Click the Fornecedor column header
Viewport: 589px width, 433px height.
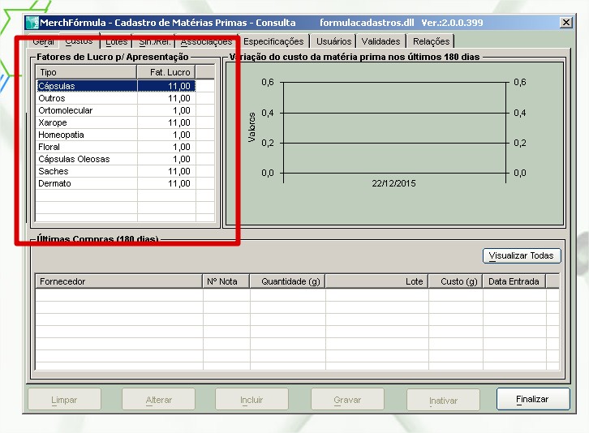coord(118,281)
